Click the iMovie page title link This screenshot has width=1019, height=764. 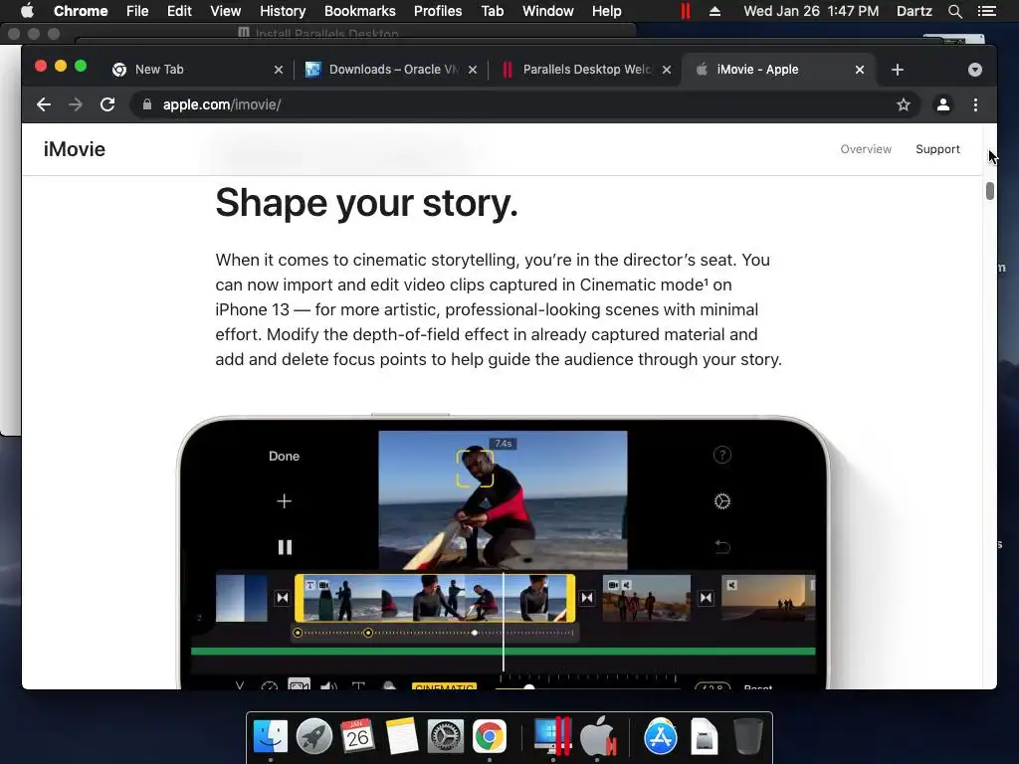74,149
